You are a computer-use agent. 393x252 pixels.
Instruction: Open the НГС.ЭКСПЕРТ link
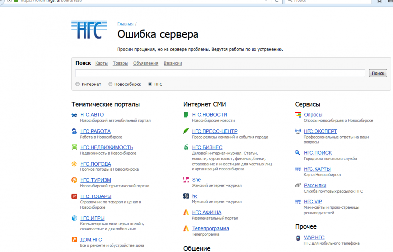[320, 131]
